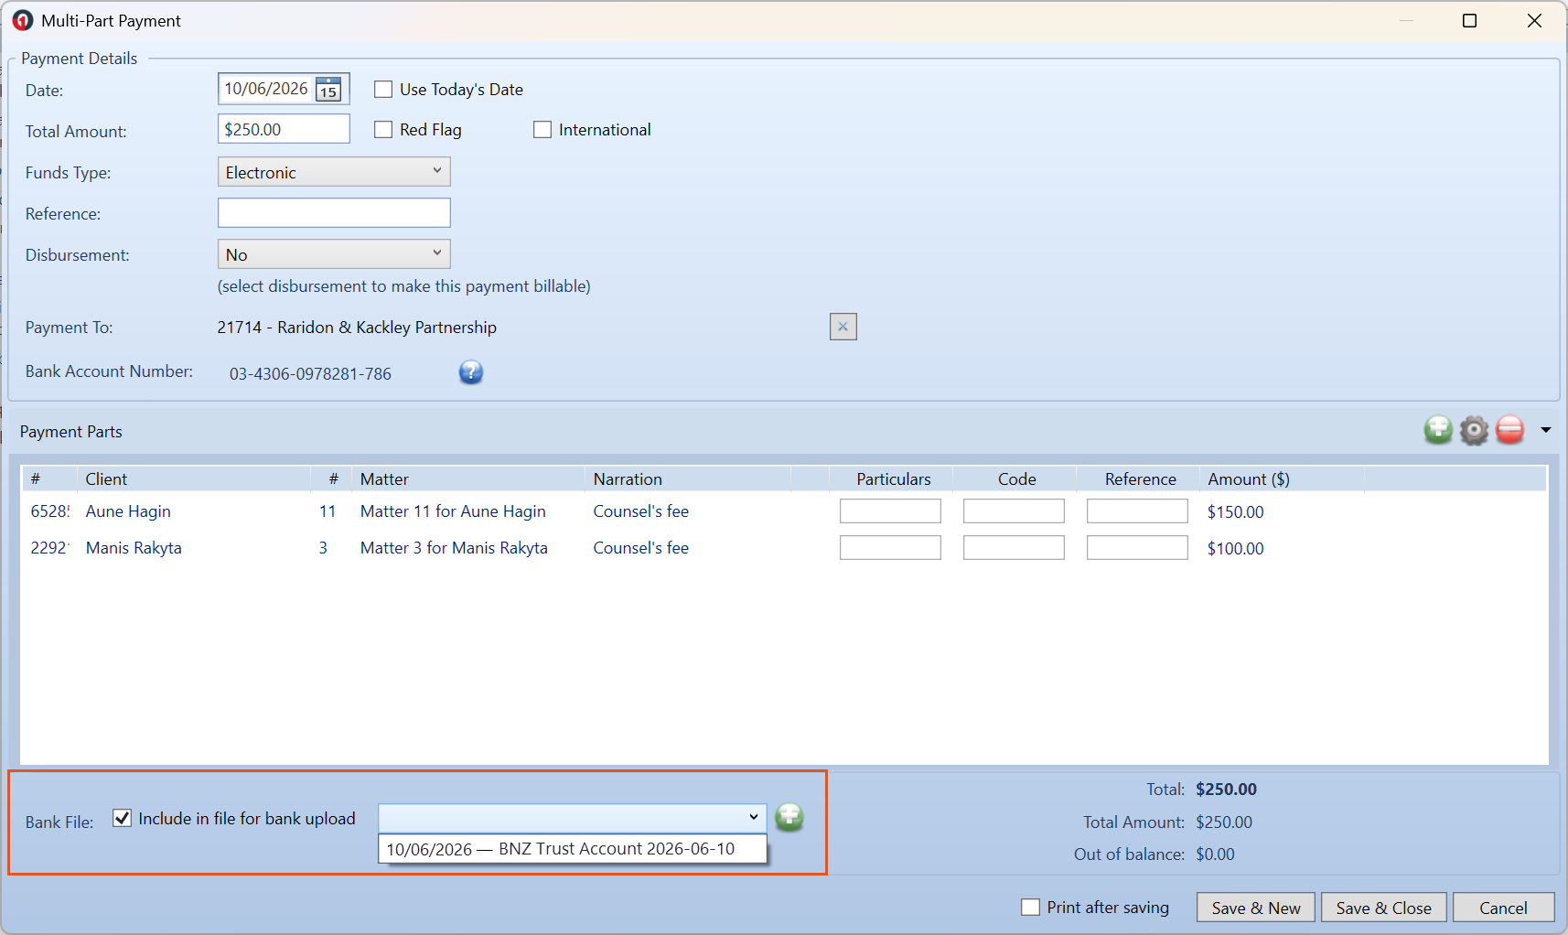This screenshot has height=935, width=1568.
Task: Sort by the Matter column header
Action: click(x=467, y=478)
